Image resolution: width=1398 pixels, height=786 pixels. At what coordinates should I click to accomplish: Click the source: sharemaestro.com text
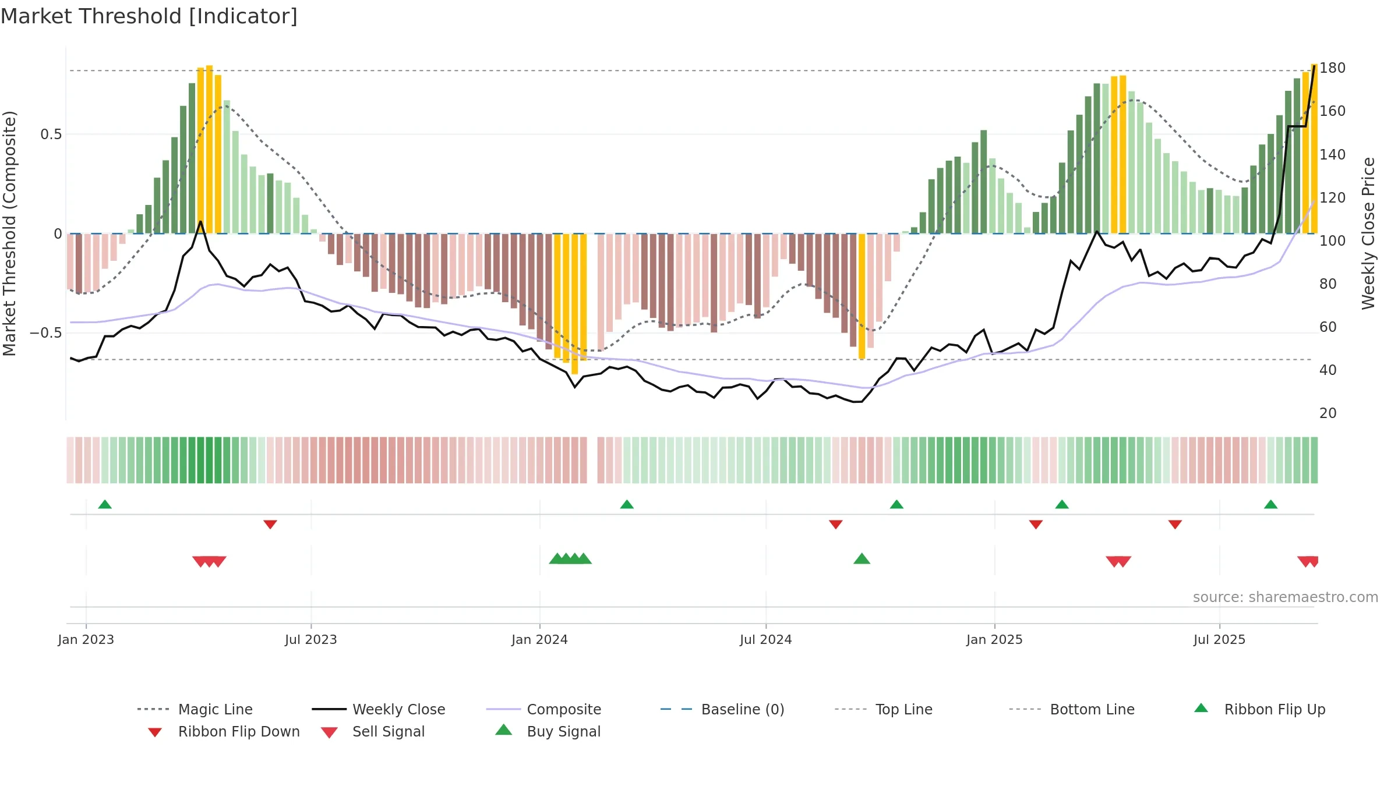click(1285, 597)
